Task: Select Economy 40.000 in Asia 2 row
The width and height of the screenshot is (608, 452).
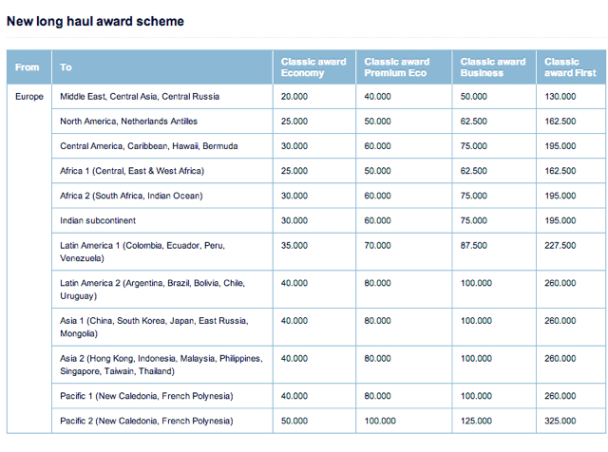Action: 294,358
